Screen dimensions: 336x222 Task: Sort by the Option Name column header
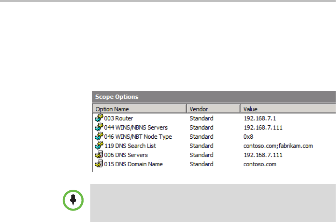tap(139, 109)
